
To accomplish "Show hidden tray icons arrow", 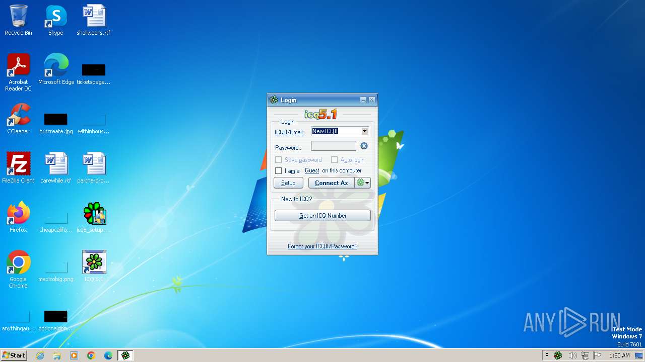I will tap(547, 355).
